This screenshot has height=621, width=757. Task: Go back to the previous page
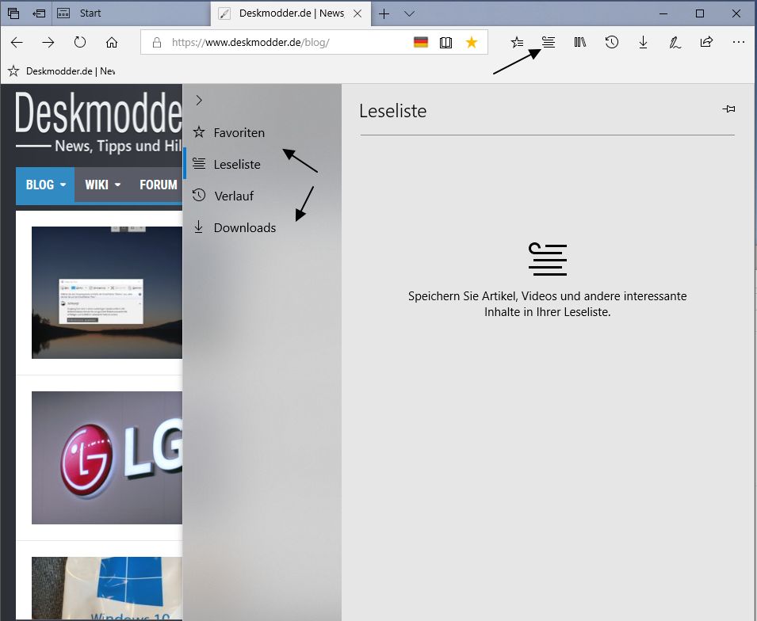coord(17,43)
